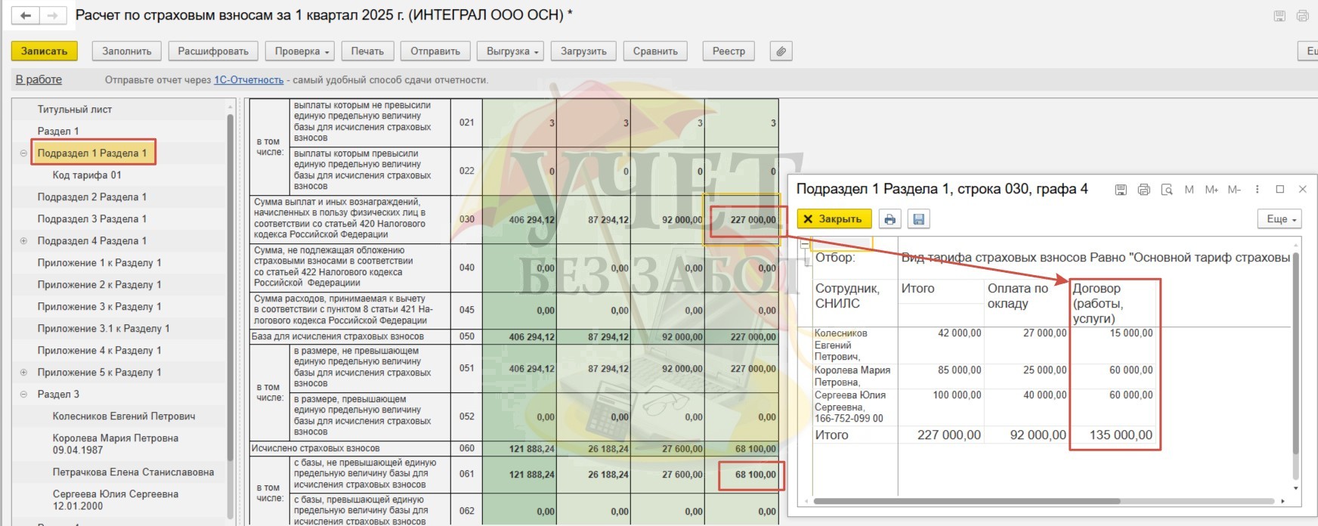The height and width of the screenshot is (526, 1318).
Task: Click the paperclip attachments icon in toolbar
Action: tap(781, 51)
